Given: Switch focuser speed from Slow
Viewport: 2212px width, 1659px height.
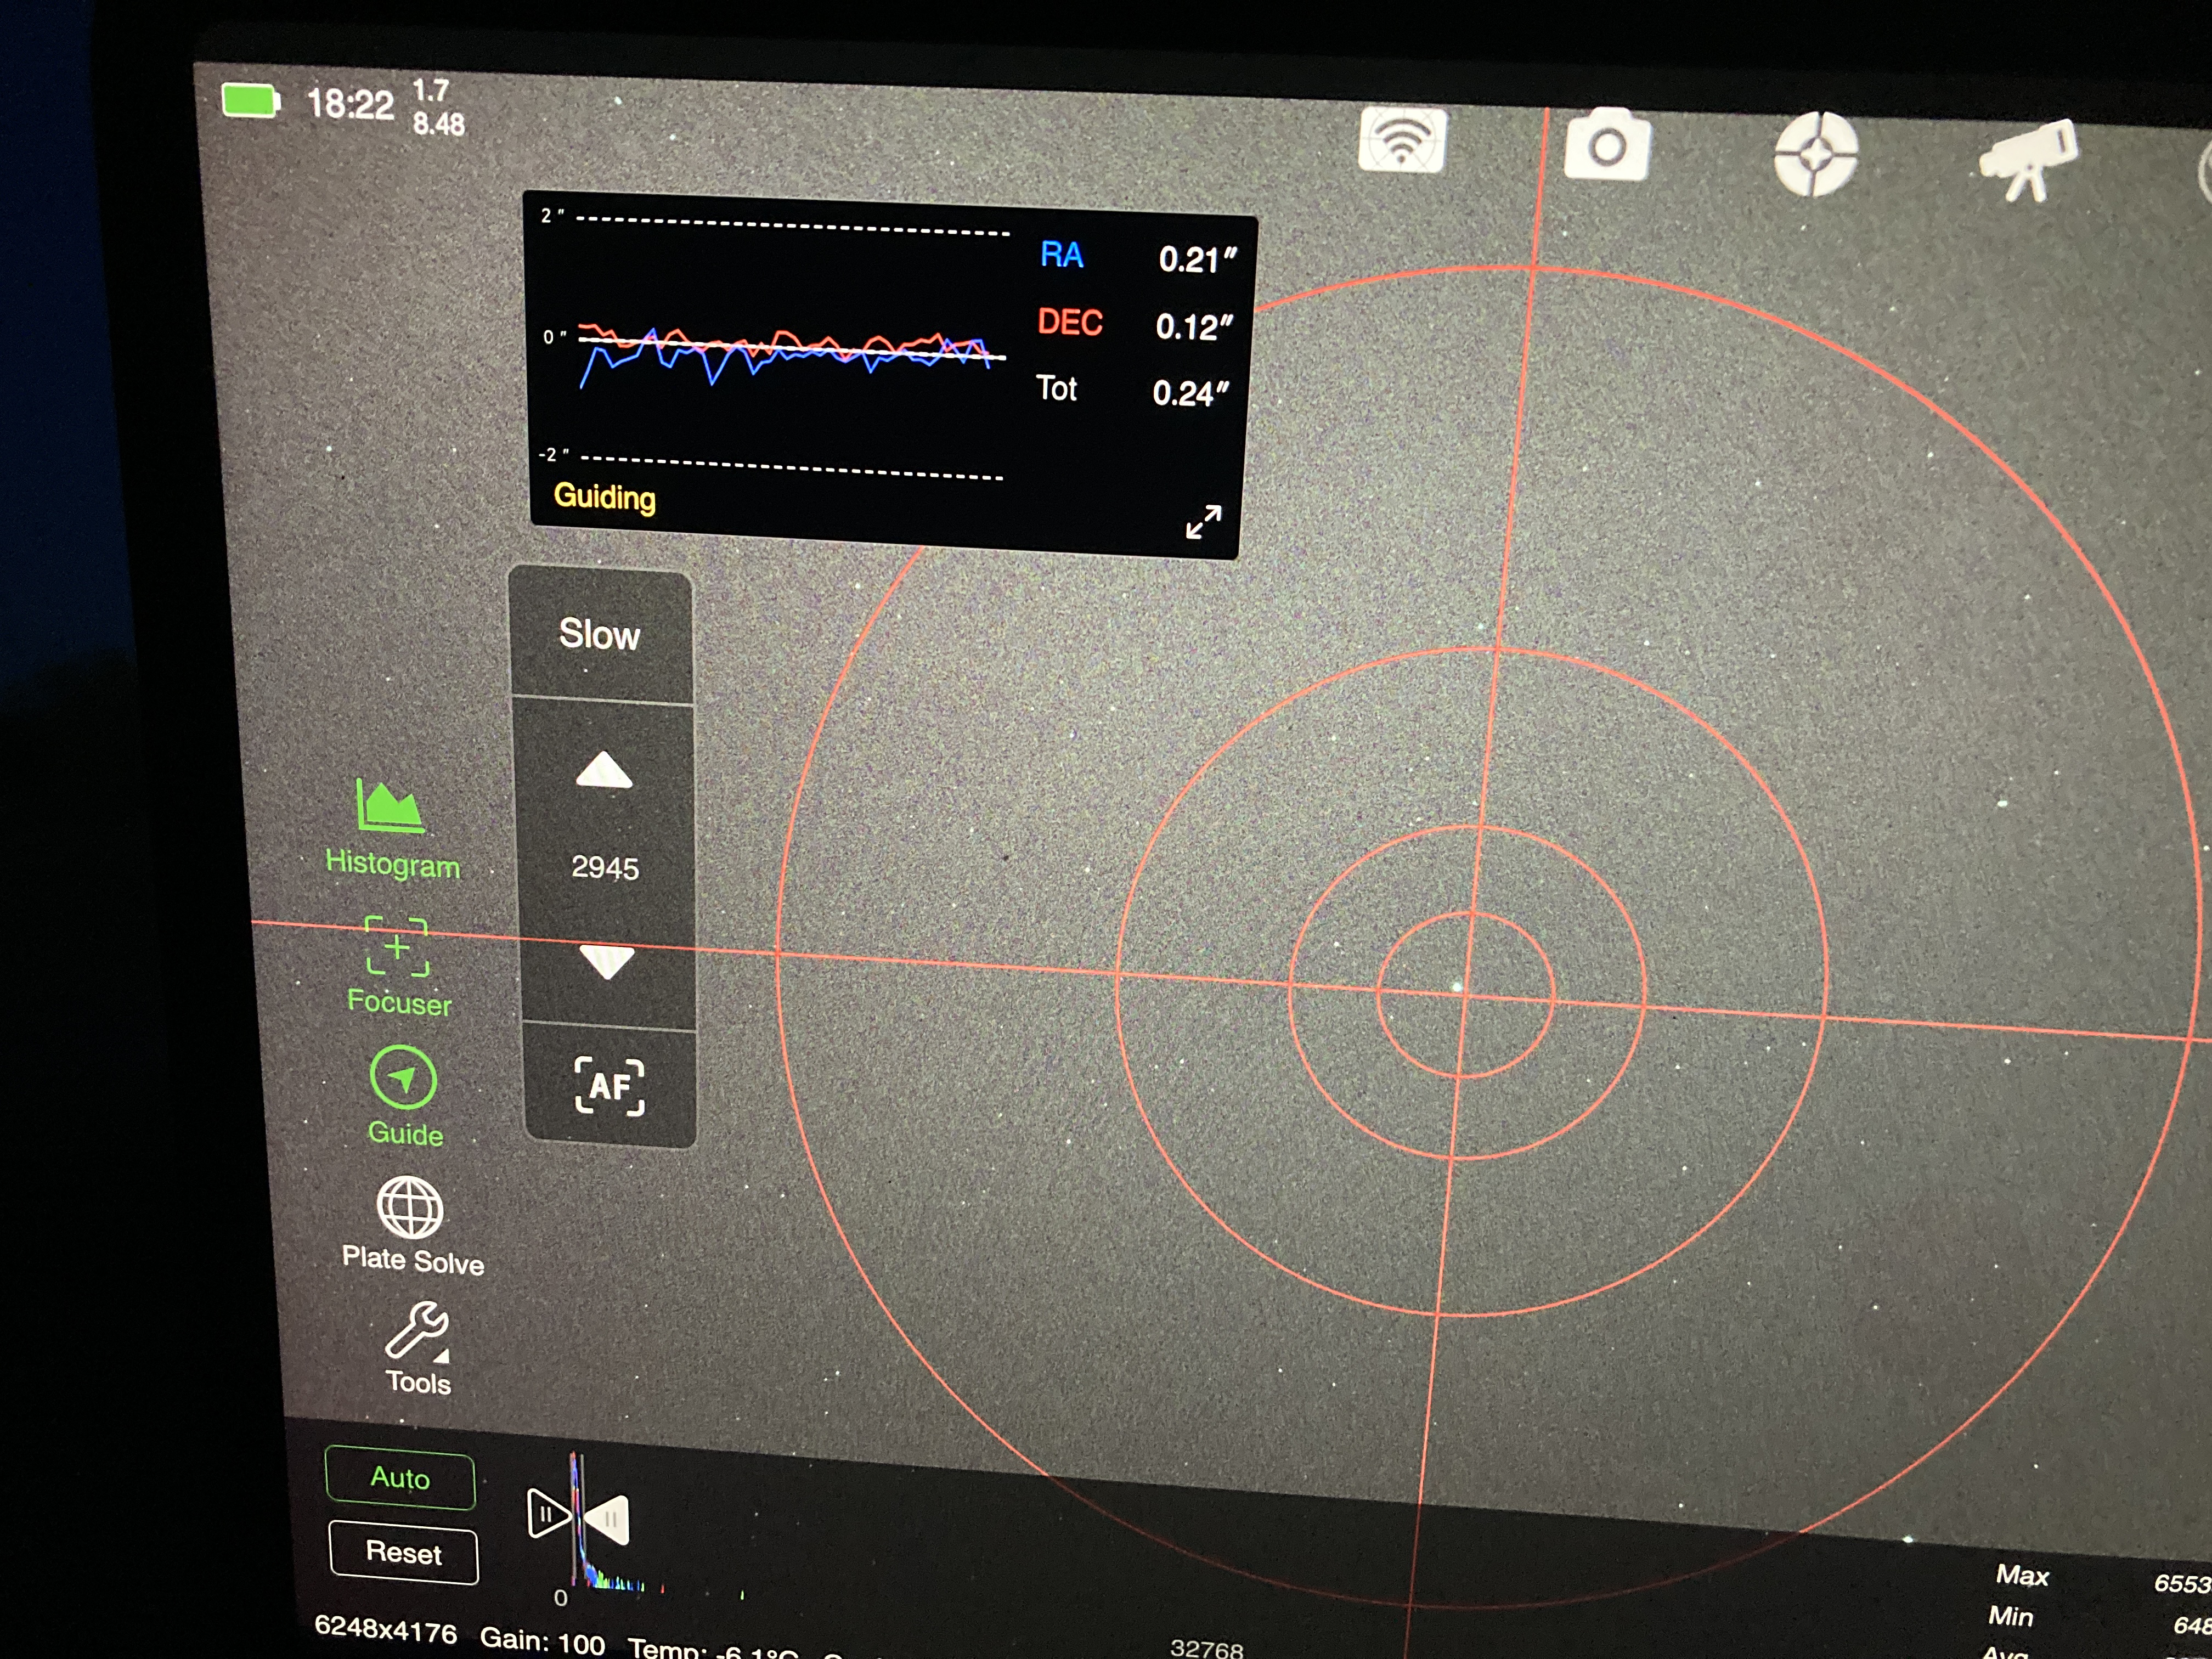Looking at the screenshot, I should click(599, 634).
